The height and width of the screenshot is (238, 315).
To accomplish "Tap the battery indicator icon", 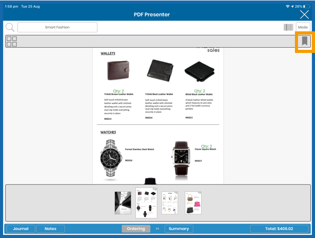I will [x=307, y=6].
